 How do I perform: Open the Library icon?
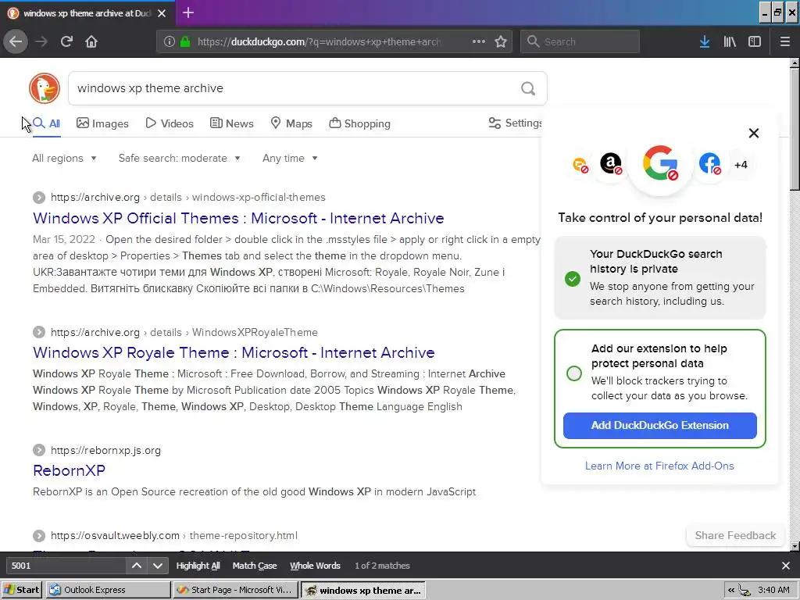730,41
